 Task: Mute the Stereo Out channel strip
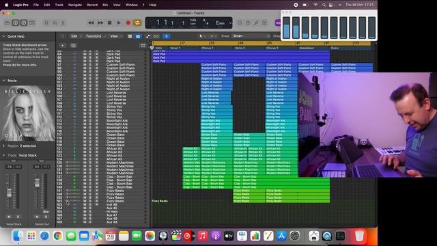tap(37, 217)
